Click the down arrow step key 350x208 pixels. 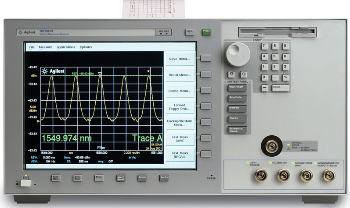click(231, 74)
